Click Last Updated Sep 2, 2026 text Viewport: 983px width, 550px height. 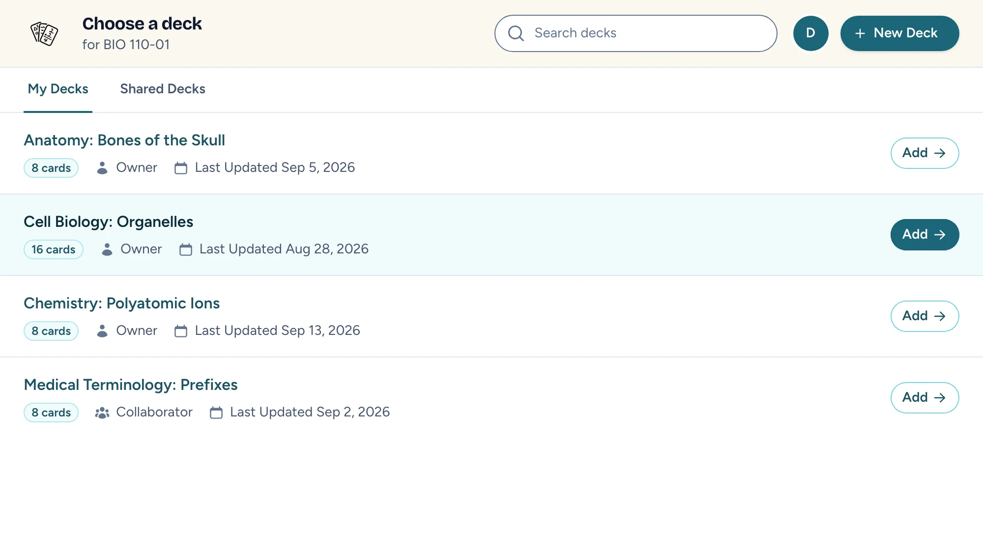click(310, 412)
